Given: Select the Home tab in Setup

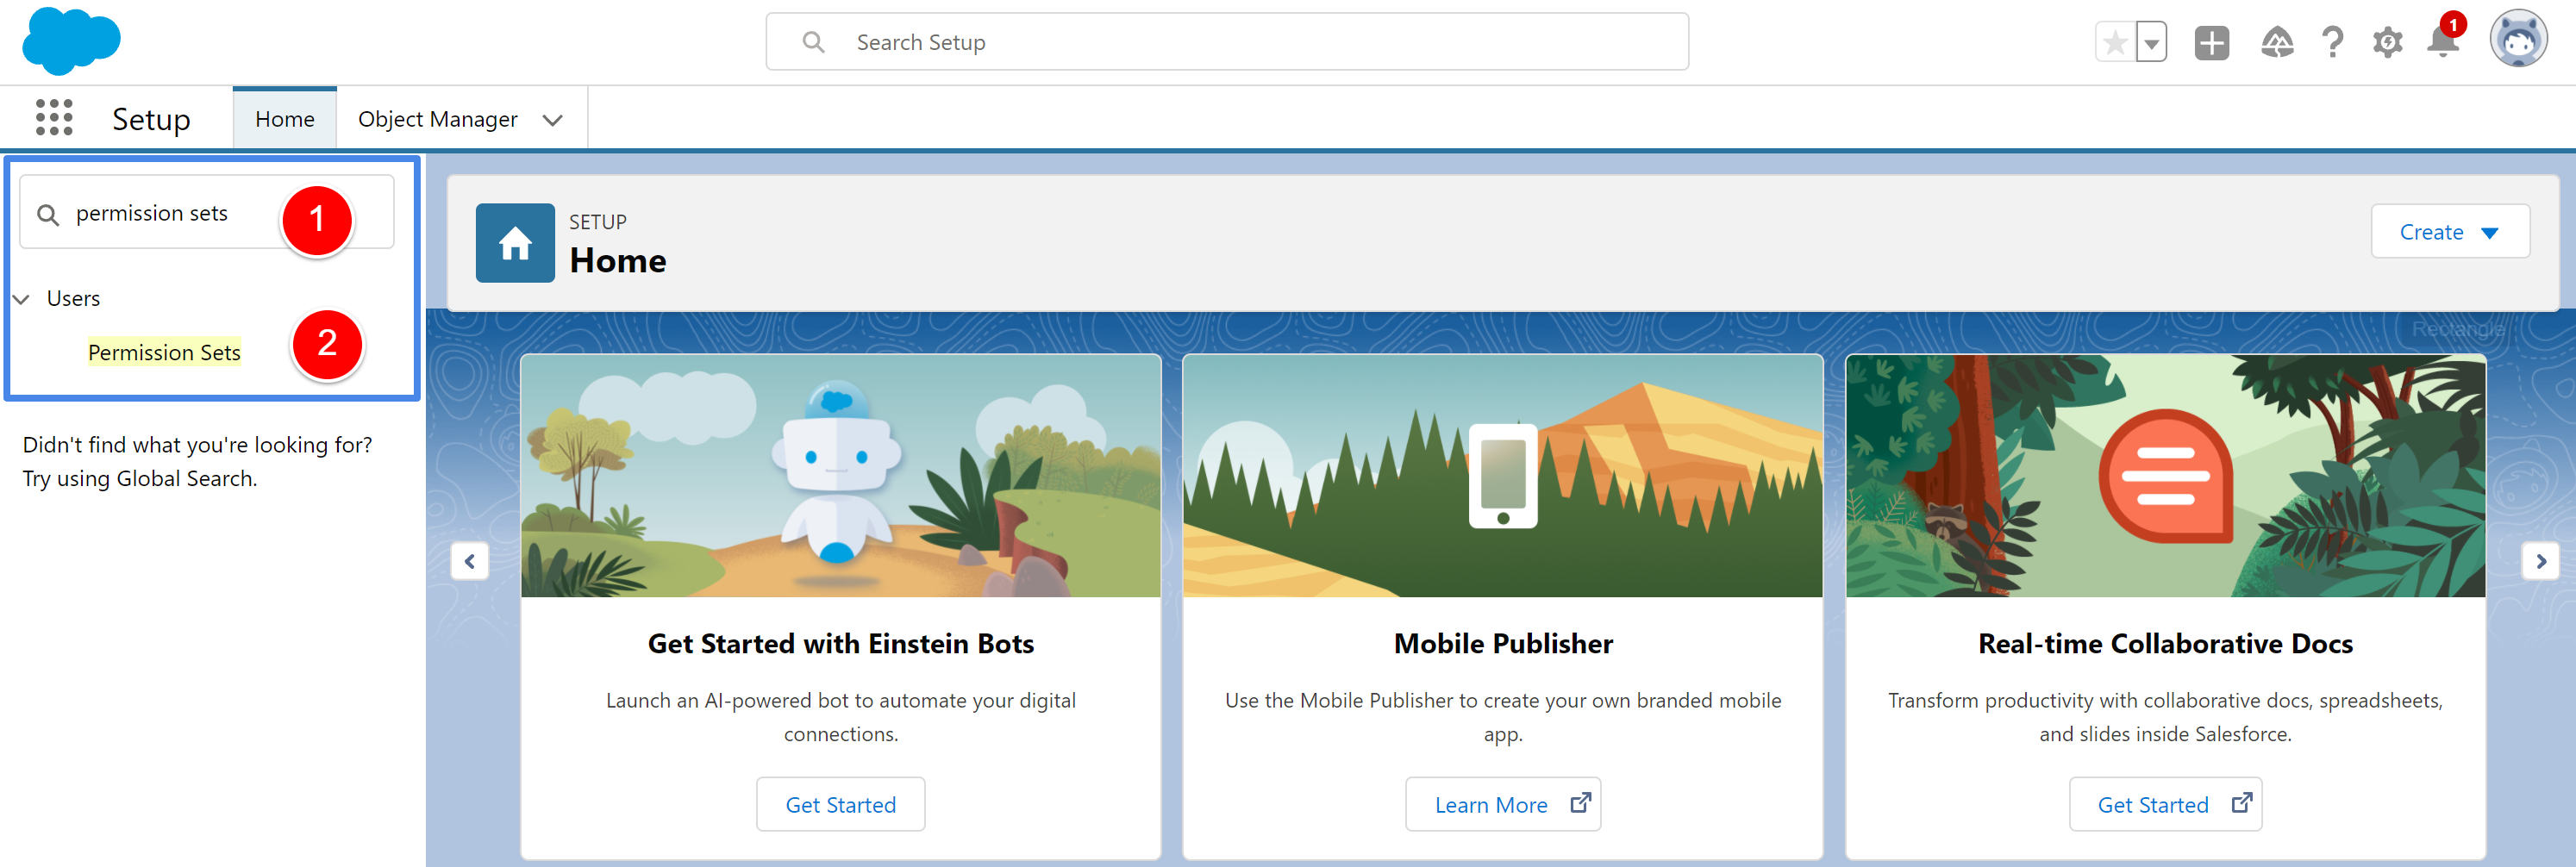Looking at the screenshot, I should point(284,118).
